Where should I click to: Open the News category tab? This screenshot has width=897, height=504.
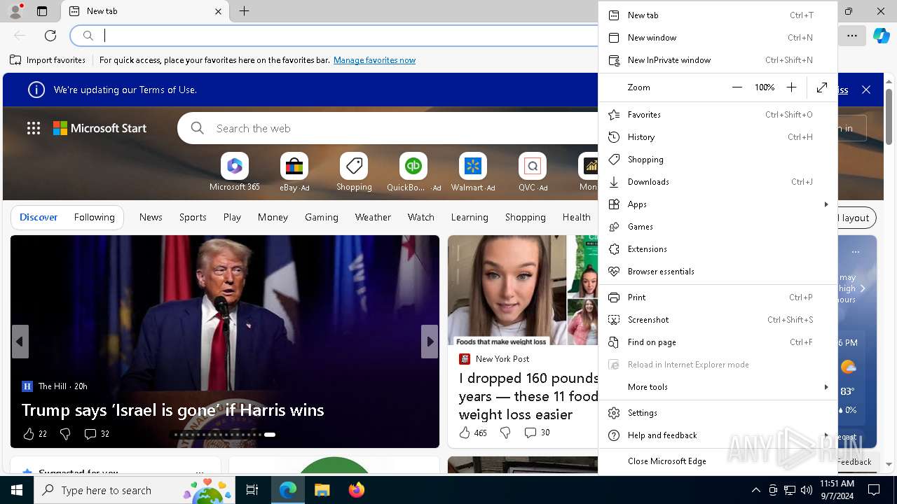point(151,217)
